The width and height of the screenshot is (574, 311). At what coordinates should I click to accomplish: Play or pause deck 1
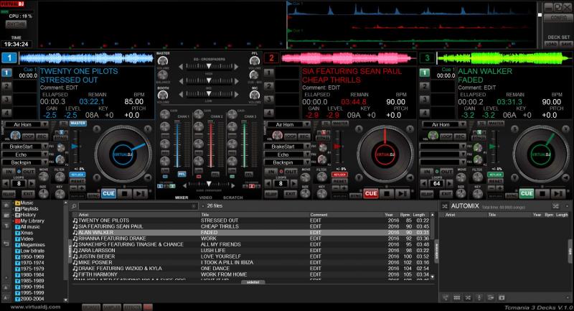coord(140,193)
